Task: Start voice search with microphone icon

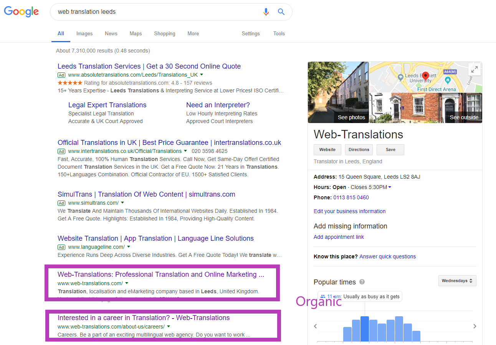Action: (x=266, y=12)
